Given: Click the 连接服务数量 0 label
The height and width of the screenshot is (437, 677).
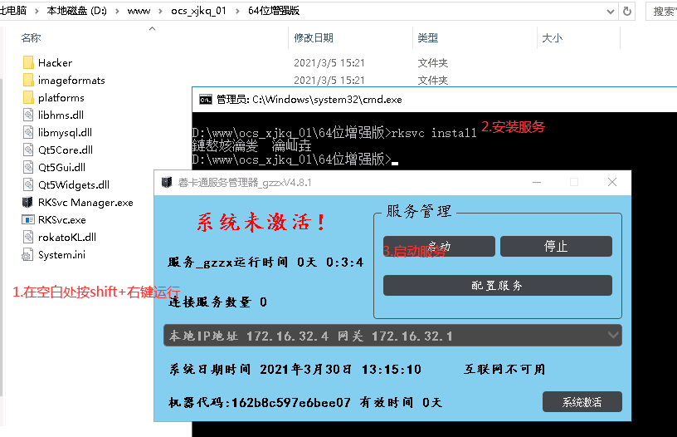Looking at the screenshot, I should pyautogui.click(x=217, y=302).
